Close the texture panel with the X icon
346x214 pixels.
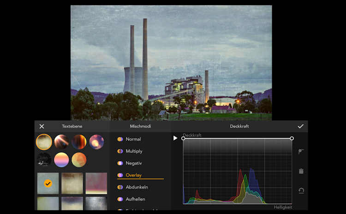click(42, 126)
